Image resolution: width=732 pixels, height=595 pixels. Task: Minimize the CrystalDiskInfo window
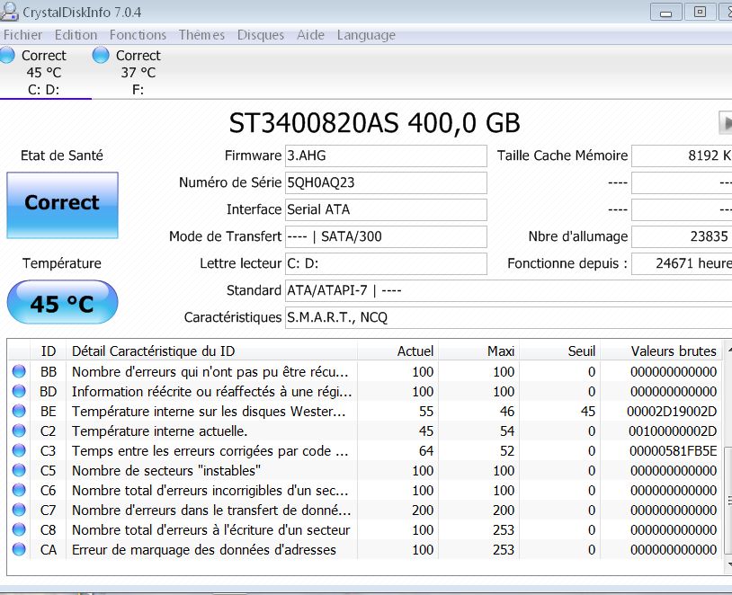coord(665,12)
